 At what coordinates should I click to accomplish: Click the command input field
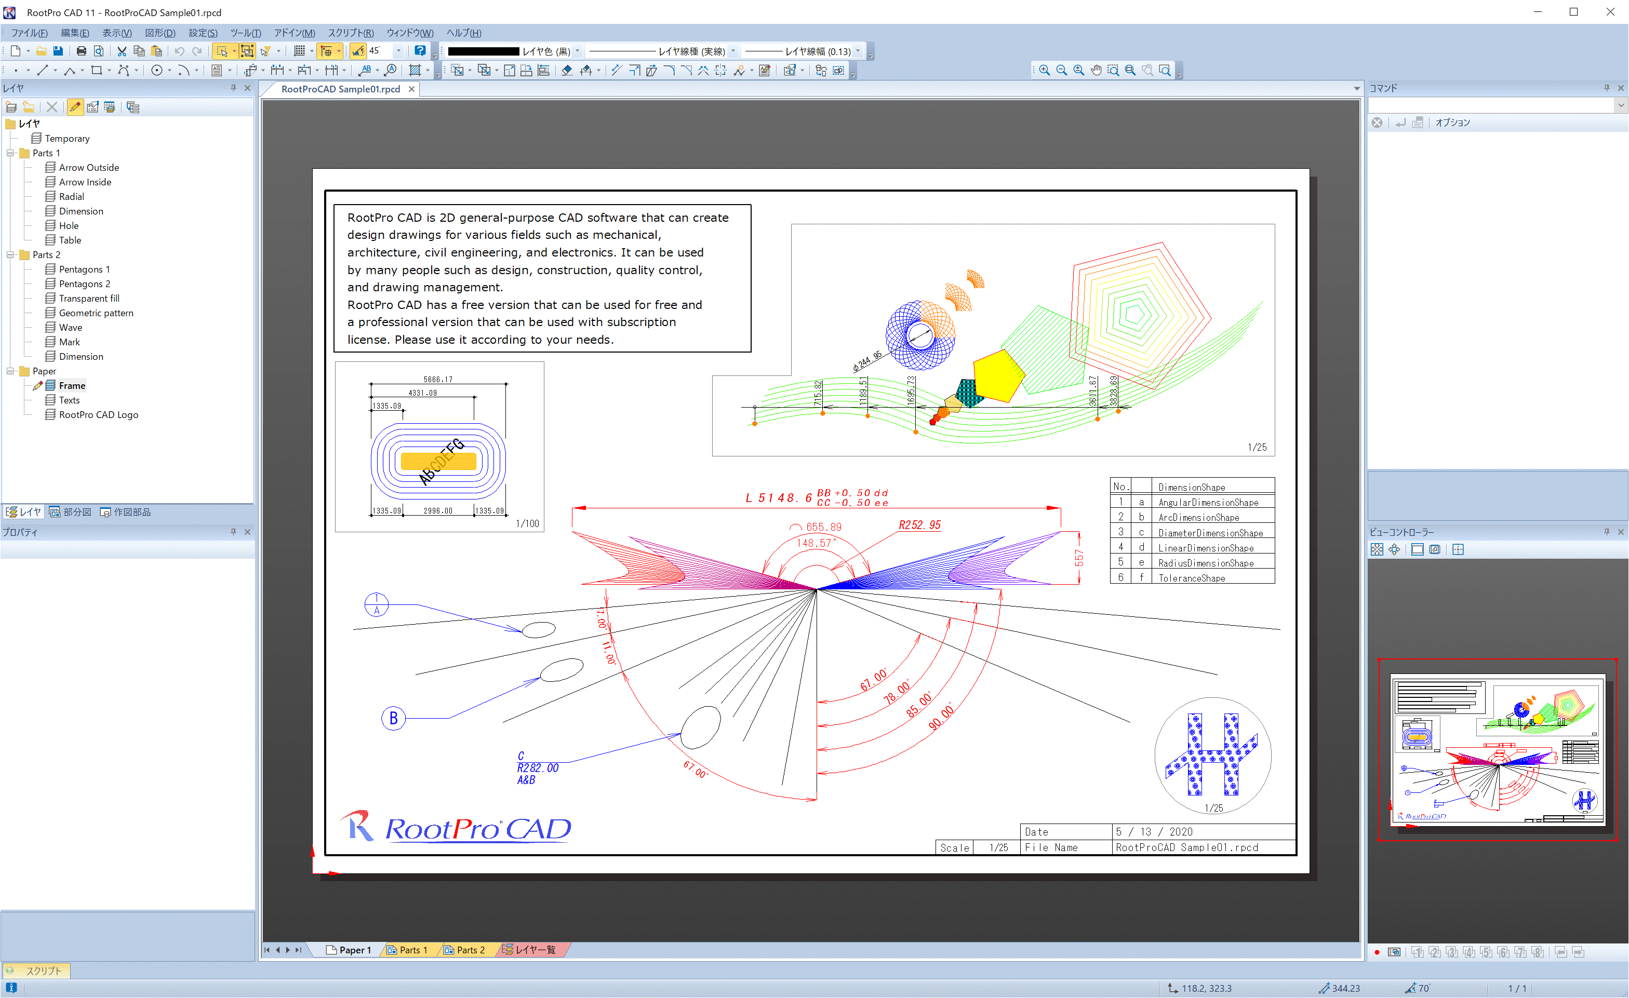click(x=1491, y=105)
